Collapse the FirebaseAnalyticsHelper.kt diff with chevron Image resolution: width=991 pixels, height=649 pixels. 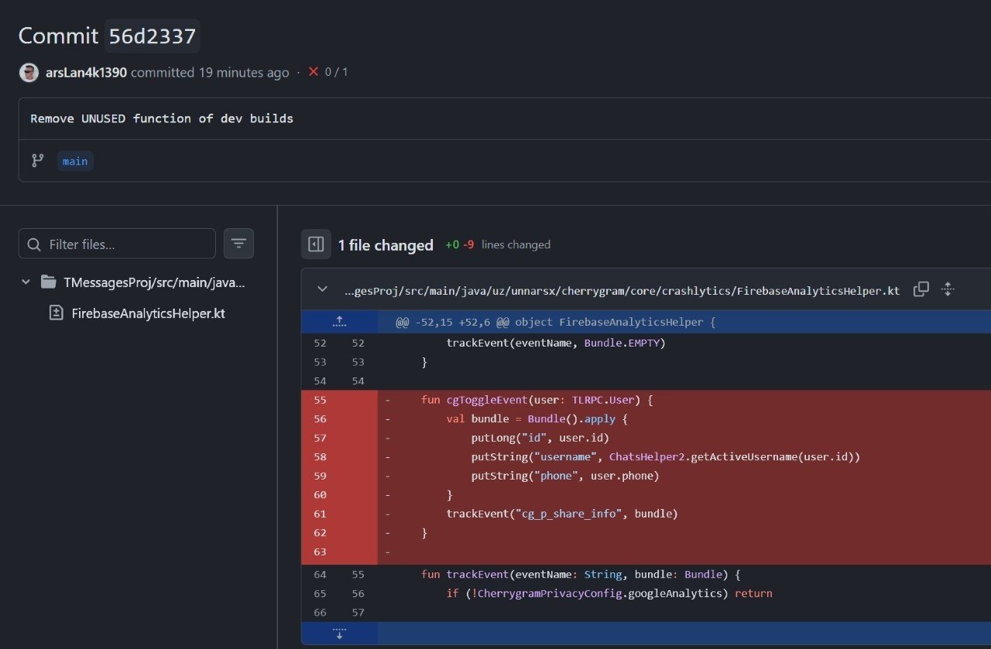click(x=322, y=289)
